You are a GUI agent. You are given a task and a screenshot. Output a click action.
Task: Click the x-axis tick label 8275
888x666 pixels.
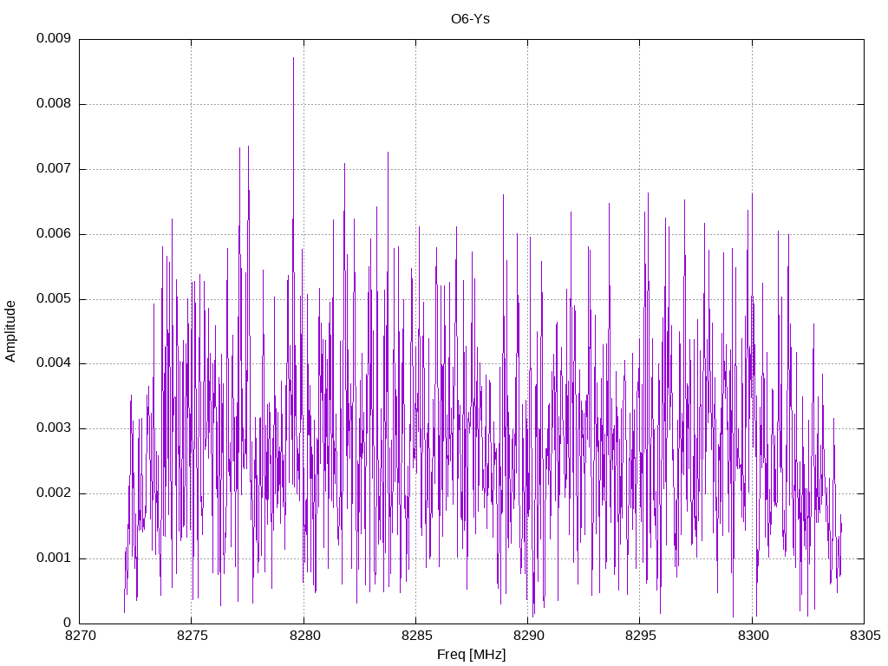point(193,636)
